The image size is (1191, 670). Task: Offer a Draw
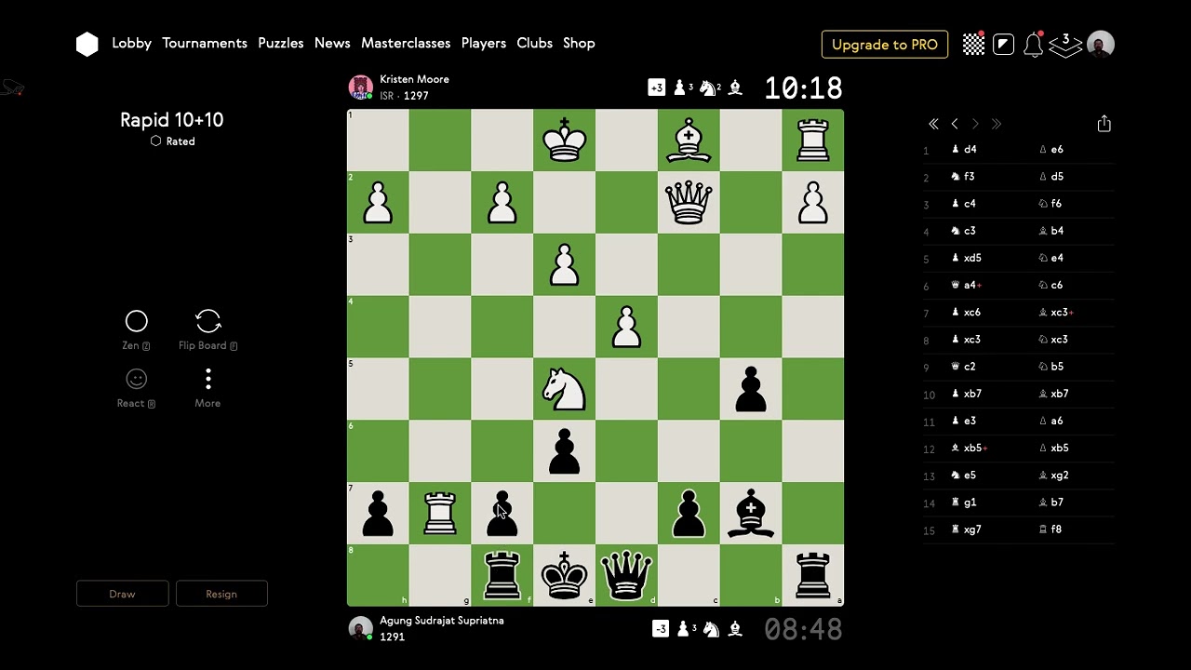pos(123,594)
